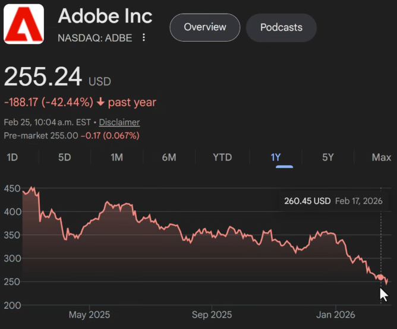Select the YTD time range

point(222,157)
